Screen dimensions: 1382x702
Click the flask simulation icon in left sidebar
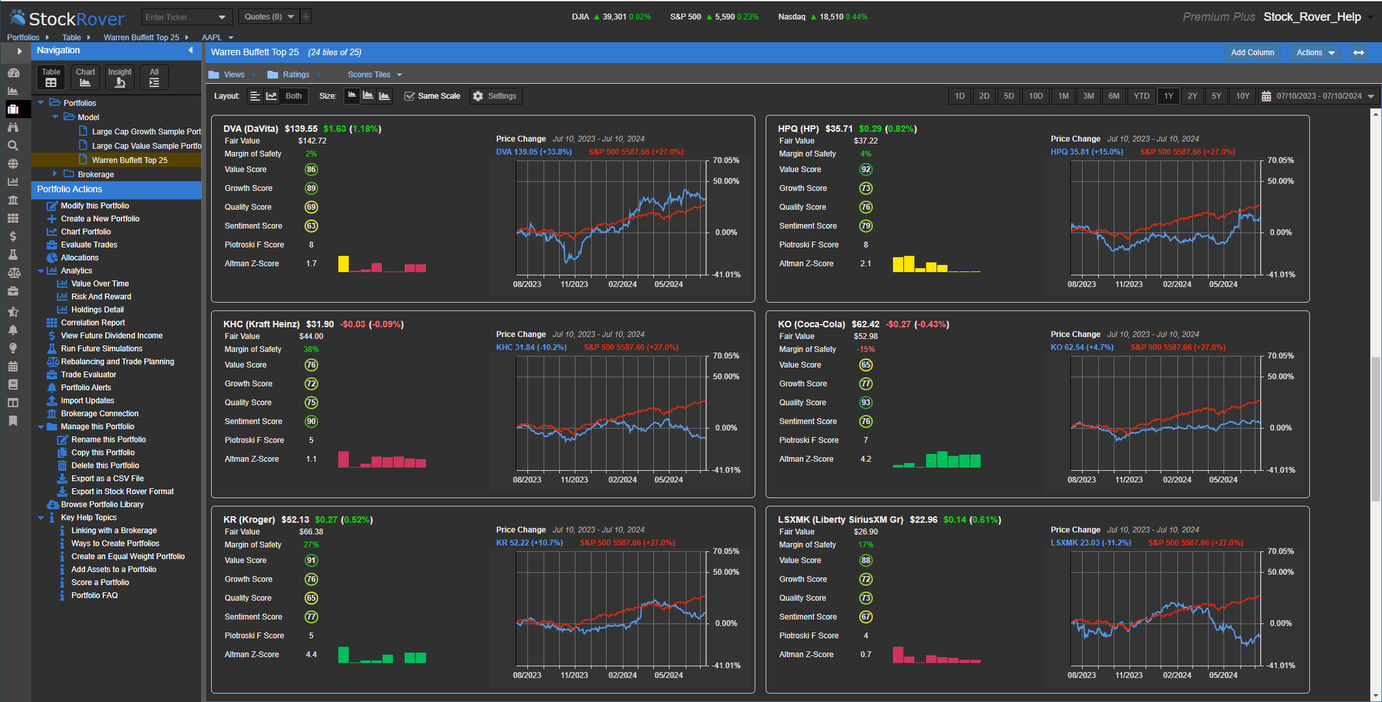tap(13, 255)
